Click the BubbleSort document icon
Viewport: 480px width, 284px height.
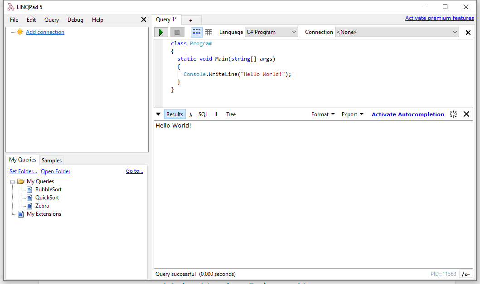click(29, 189)
